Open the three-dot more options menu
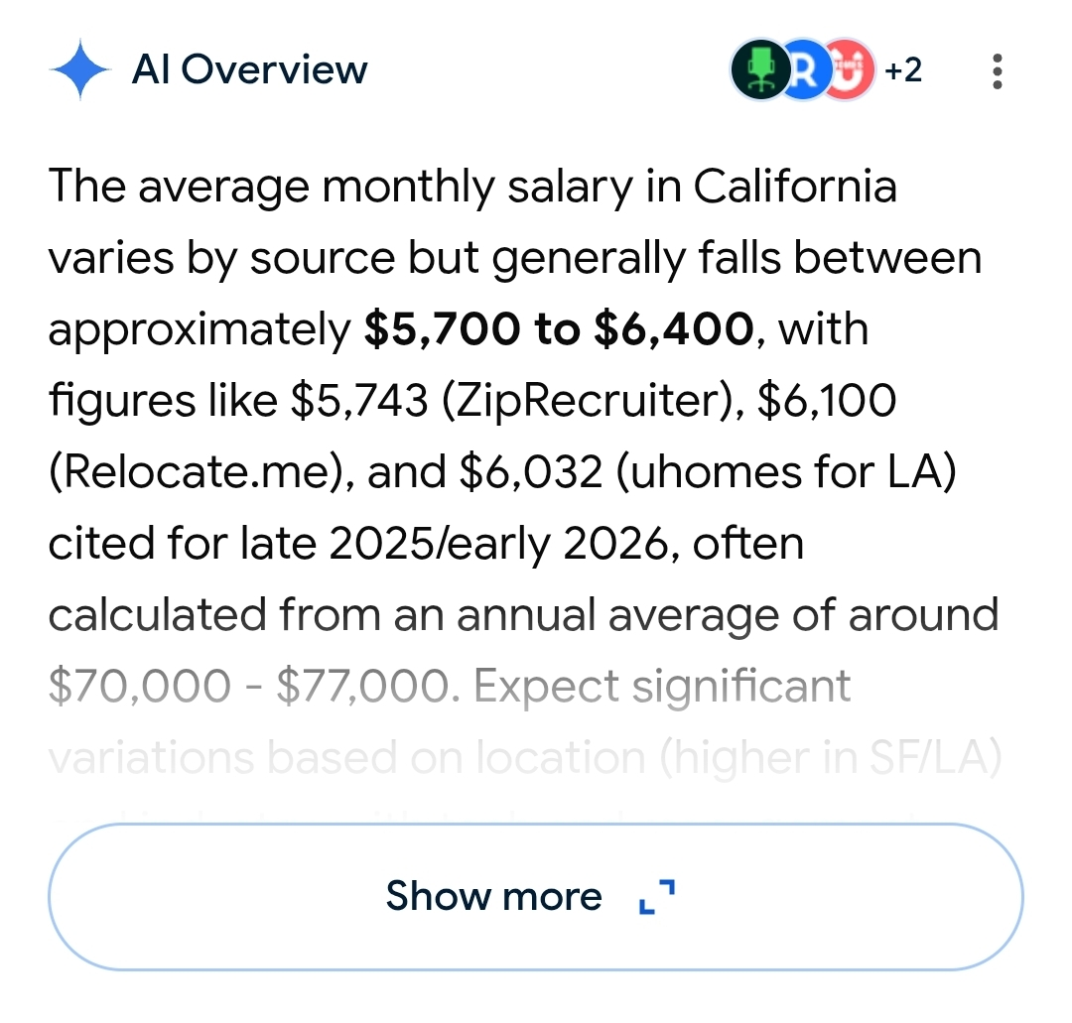This screenshot has width=1072, height=1023. click(x=997, y=71)
